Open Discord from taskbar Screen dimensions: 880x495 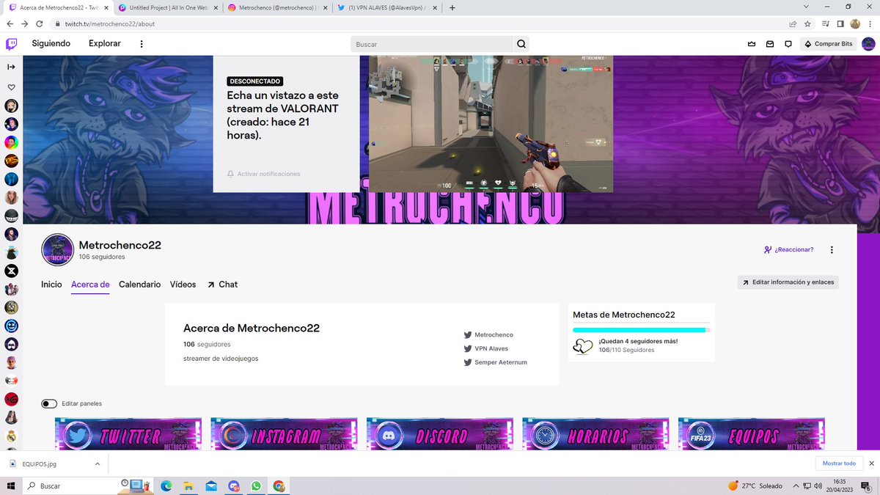click(234, 485)
